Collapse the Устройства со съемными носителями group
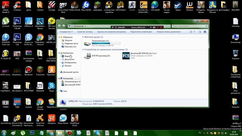Image resolution: width=242 pixels, height=136 pixels. pos(83,49)
